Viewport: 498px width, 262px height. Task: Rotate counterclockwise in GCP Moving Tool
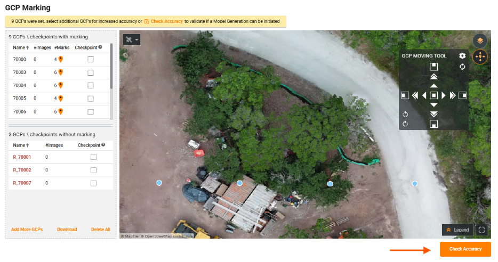coord(405,114)
